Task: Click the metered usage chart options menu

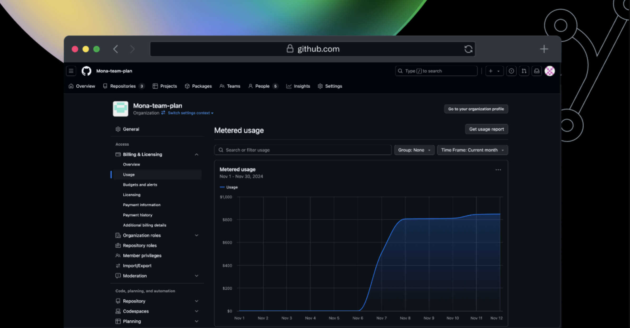Action: pyautogui.click(x=498, y=170)
